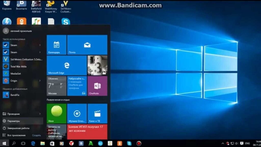The height and width of the screenshot is (147, 261).
Task: Launch the green Xbox tile
Action: click(57, 113)
